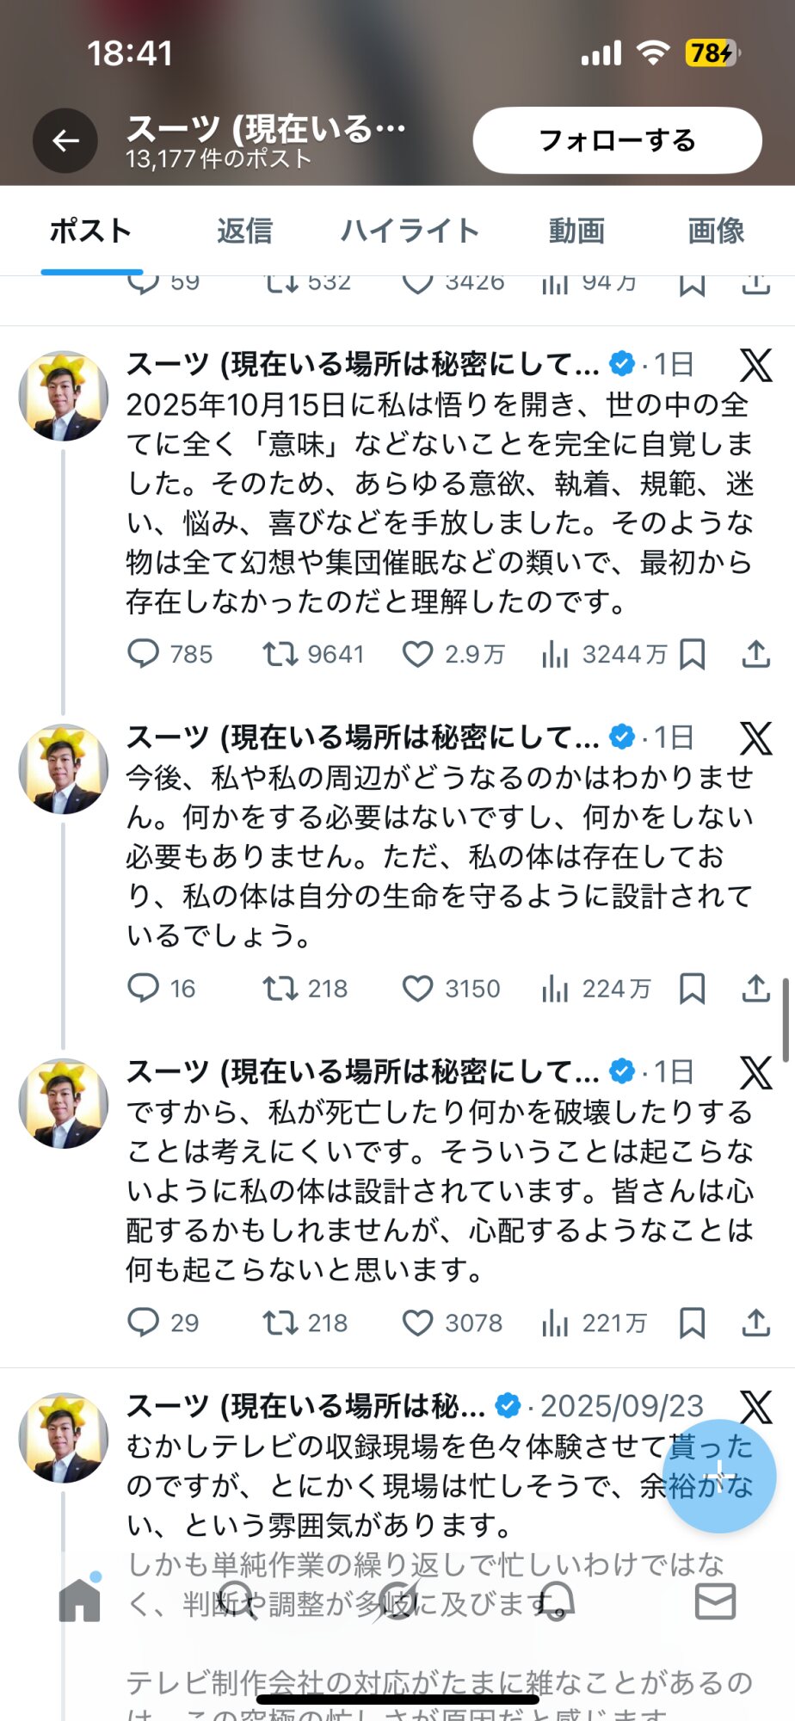Tap Grok icon on the ですから post
The width and height of the screenshot is (795, 1721).
755,1072
